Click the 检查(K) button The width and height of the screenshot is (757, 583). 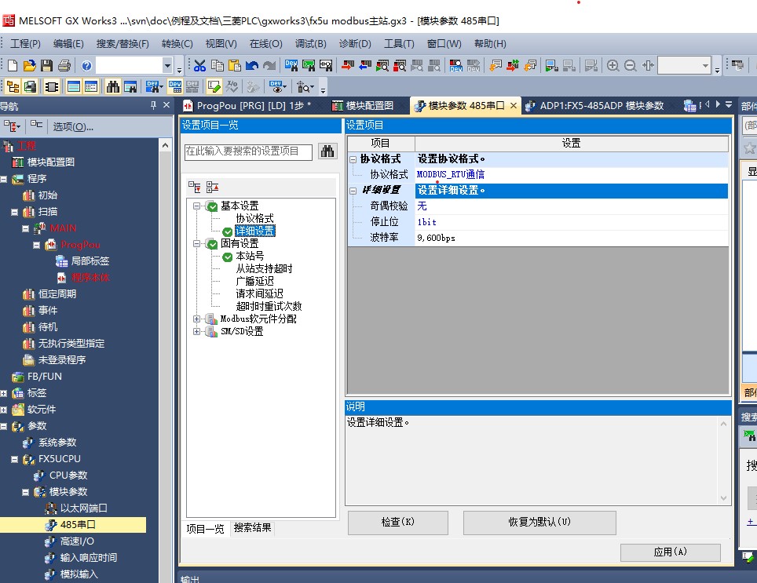point(397,523)
